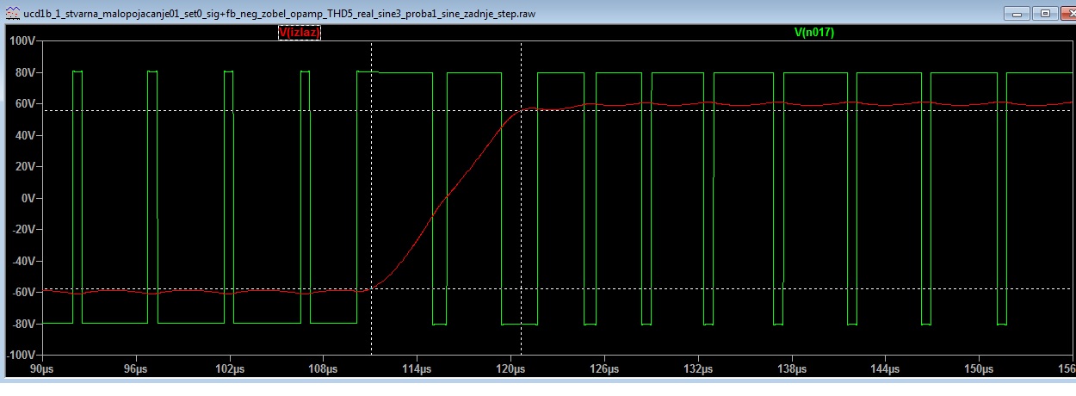
Task: Select the green V(n017) trace label
Action: pos(813,33)
